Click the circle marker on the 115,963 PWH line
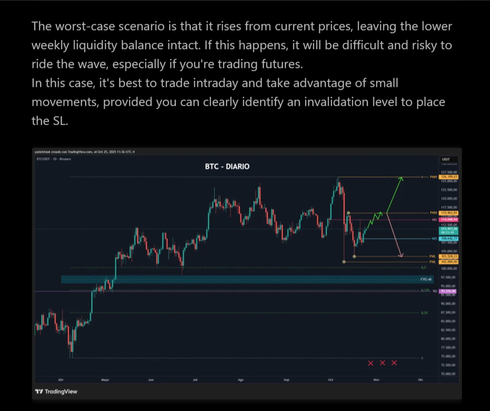 348,213
